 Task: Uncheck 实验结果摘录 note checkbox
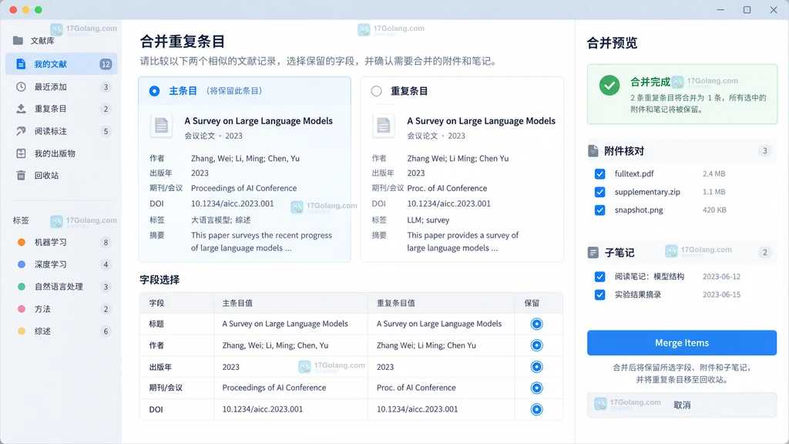(x=599, y=294)
